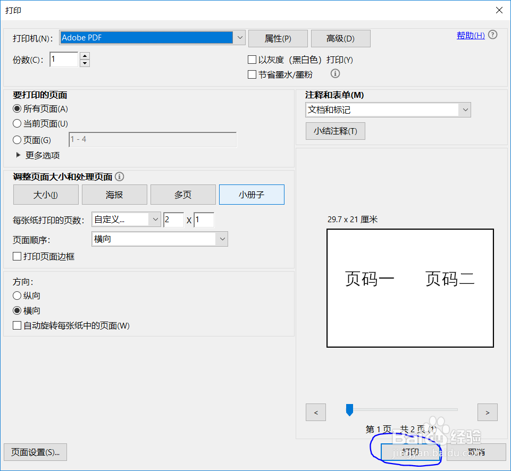The image size is (511, 471).
Task: Click the 属性 button
Action: coord(278,38)
